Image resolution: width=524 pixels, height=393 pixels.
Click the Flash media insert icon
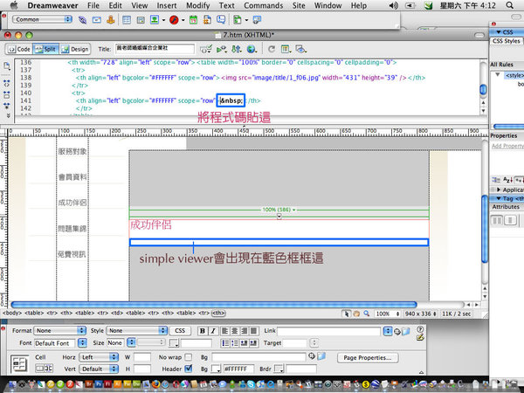pos(174,20)
